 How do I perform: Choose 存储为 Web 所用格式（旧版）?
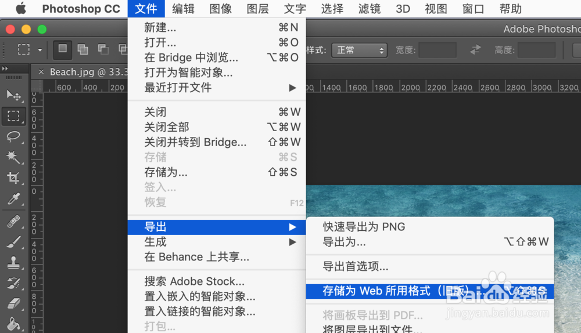(x=430, y=291)
